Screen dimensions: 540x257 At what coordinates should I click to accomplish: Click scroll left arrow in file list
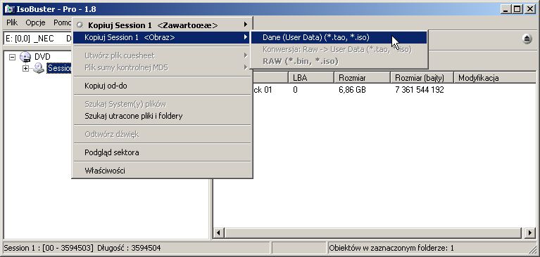tap(218, 233)
